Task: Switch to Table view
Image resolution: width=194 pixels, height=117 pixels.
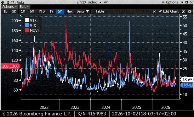Action: pos(100,12)
